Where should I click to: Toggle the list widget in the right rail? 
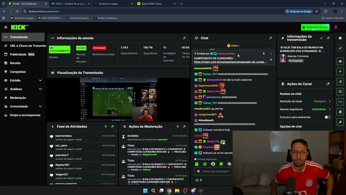340,82
